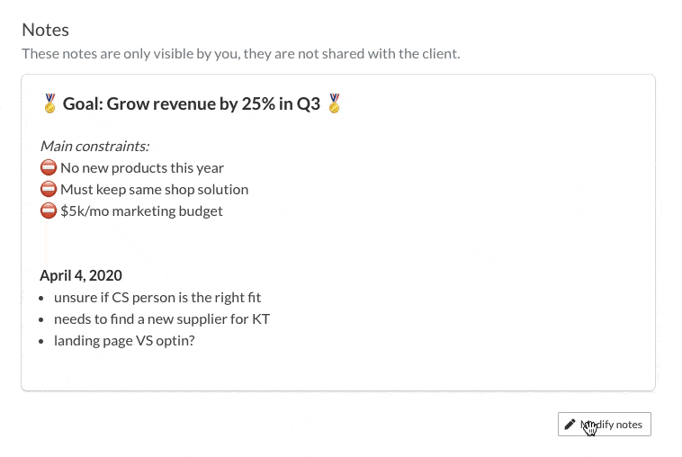Viewport: 682px width, 457px height.
Task: Click the landing page VS optin text
Action: tap(124, 341)
